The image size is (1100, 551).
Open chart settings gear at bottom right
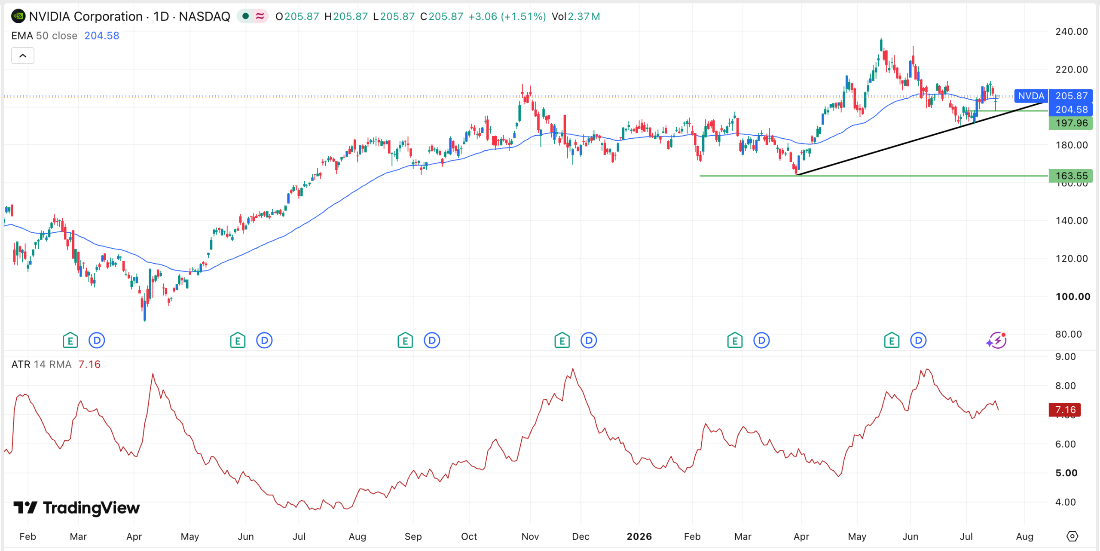[x=1072, y=536]
